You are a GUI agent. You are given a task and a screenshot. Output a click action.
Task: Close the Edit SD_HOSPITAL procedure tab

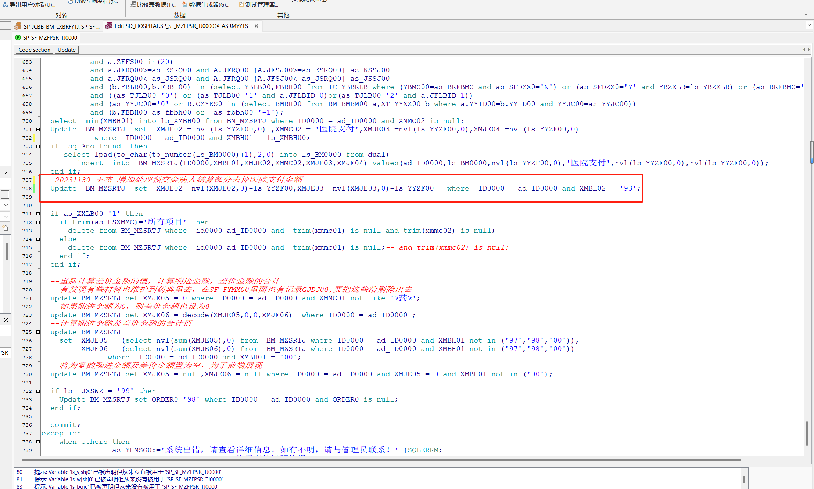click(256, 26)
